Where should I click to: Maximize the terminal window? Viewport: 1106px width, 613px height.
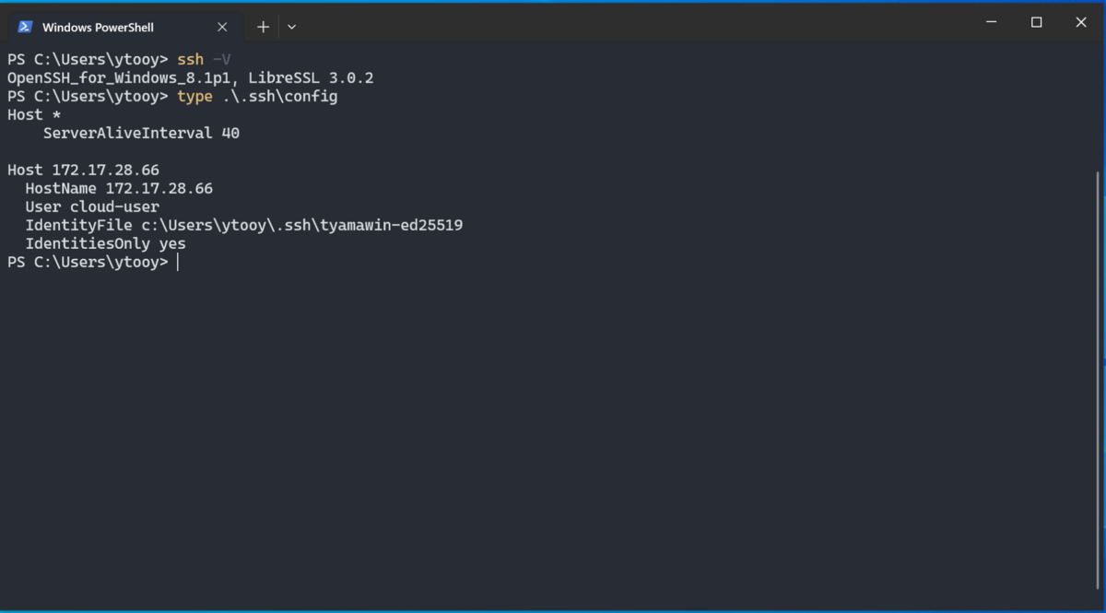pyautogui.click(x=1036, y=22)
